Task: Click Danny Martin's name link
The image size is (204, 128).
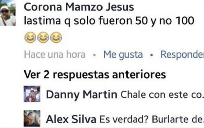Action: [82, 95]
